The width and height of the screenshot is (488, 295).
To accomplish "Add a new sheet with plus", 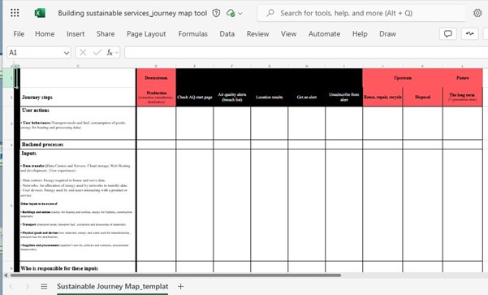I will pyautogui.click(x=180, y=286).
